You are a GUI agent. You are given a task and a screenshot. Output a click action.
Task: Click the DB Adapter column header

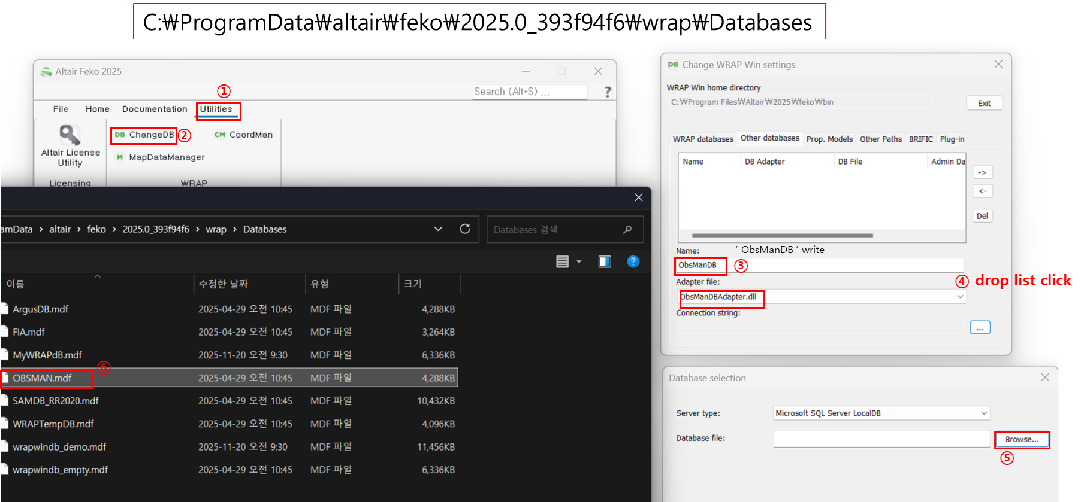(x=786, y=162)
